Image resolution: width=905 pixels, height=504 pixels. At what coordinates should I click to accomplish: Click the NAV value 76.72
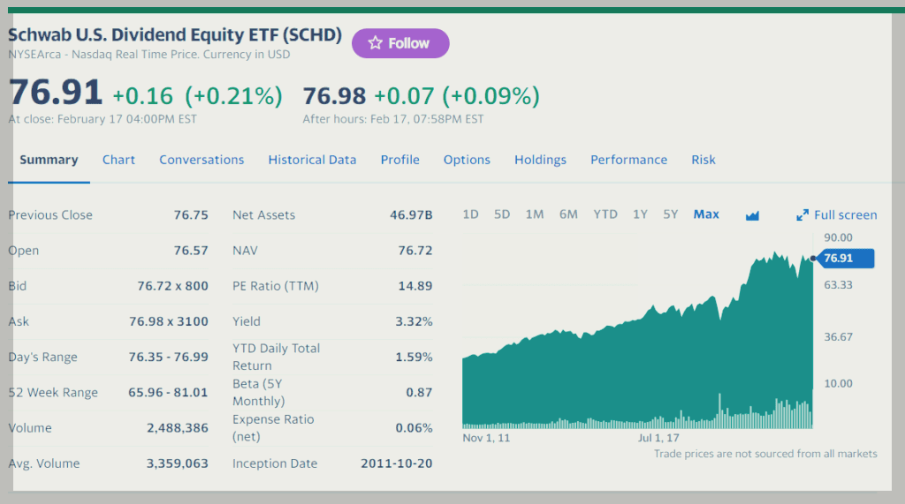(415, 251)
